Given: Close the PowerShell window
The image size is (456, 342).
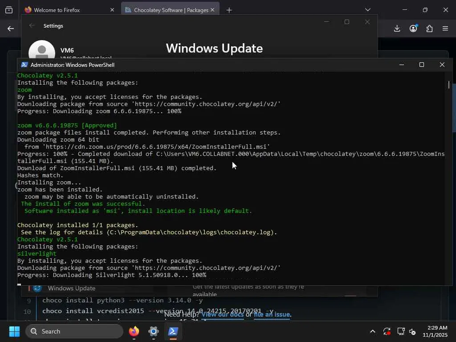Looking at the screenshot, I should (x=442, y=65).
